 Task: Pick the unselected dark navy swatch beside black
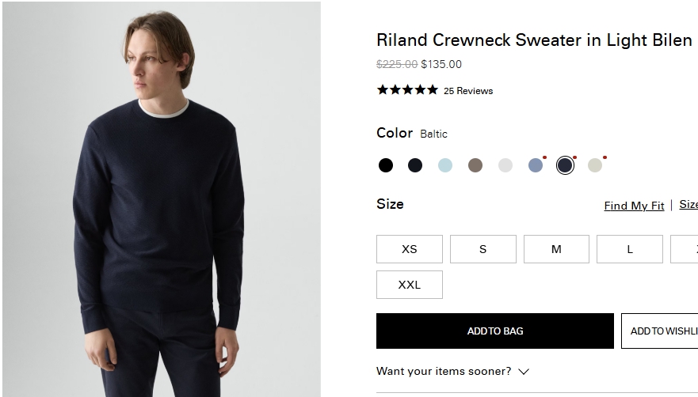pyautogui.click(x=415, y=165)
